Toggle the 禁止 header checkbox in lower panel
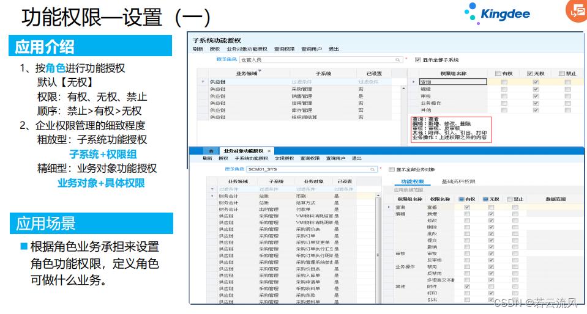This screenshot has height=314, width=587. pos(509,199)
